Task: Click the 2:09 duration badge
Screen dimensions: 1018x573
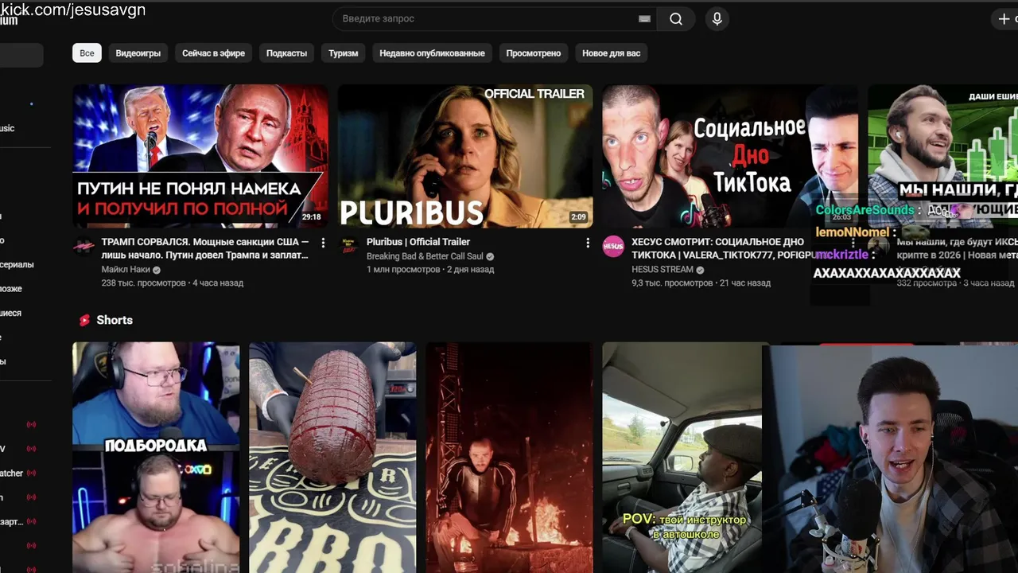Action: (578, 217)
